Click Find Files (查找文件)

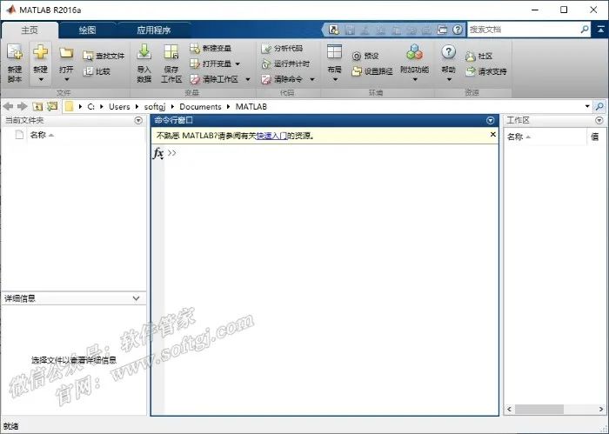click(104, 57)
